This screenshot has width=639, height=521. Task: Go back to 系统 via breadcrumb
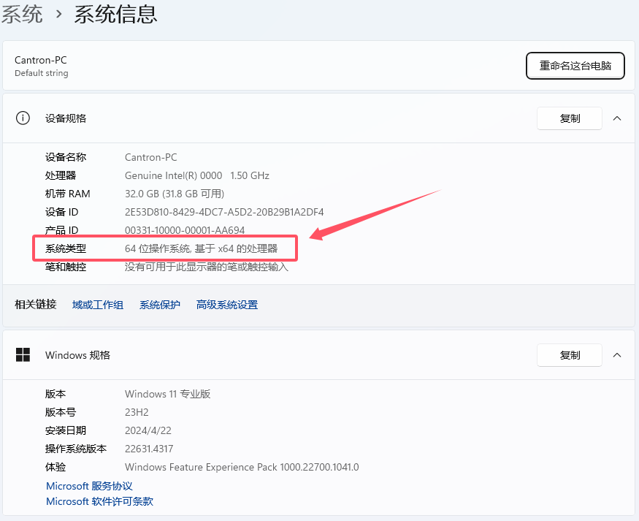pyautogui.click(x=22, y=14)
